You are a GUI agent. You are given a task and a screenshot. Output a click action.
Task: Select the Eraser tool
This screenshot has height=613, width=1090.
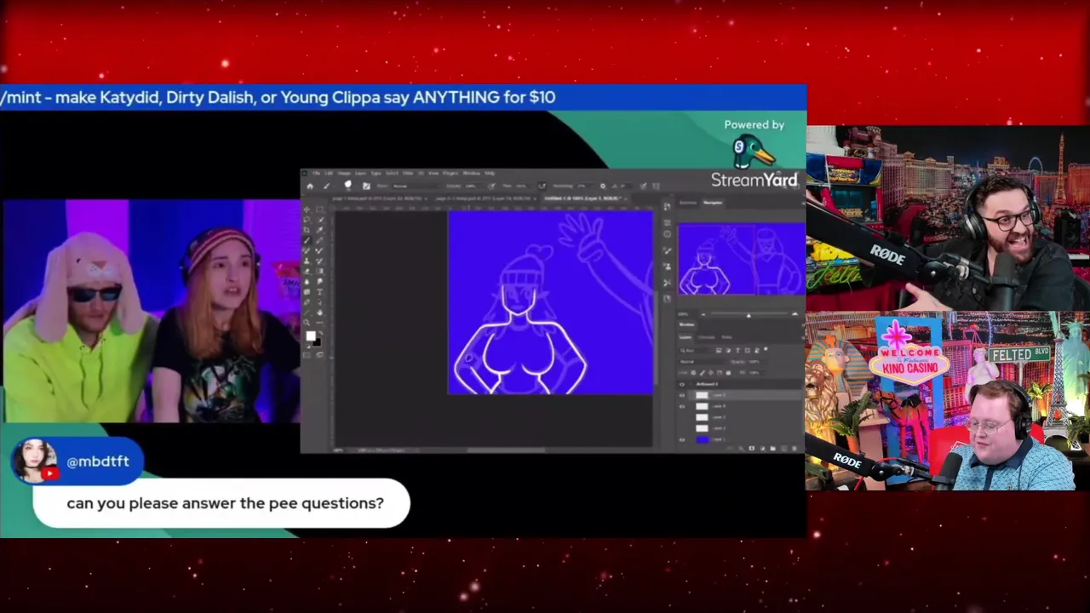click(307, 272)
